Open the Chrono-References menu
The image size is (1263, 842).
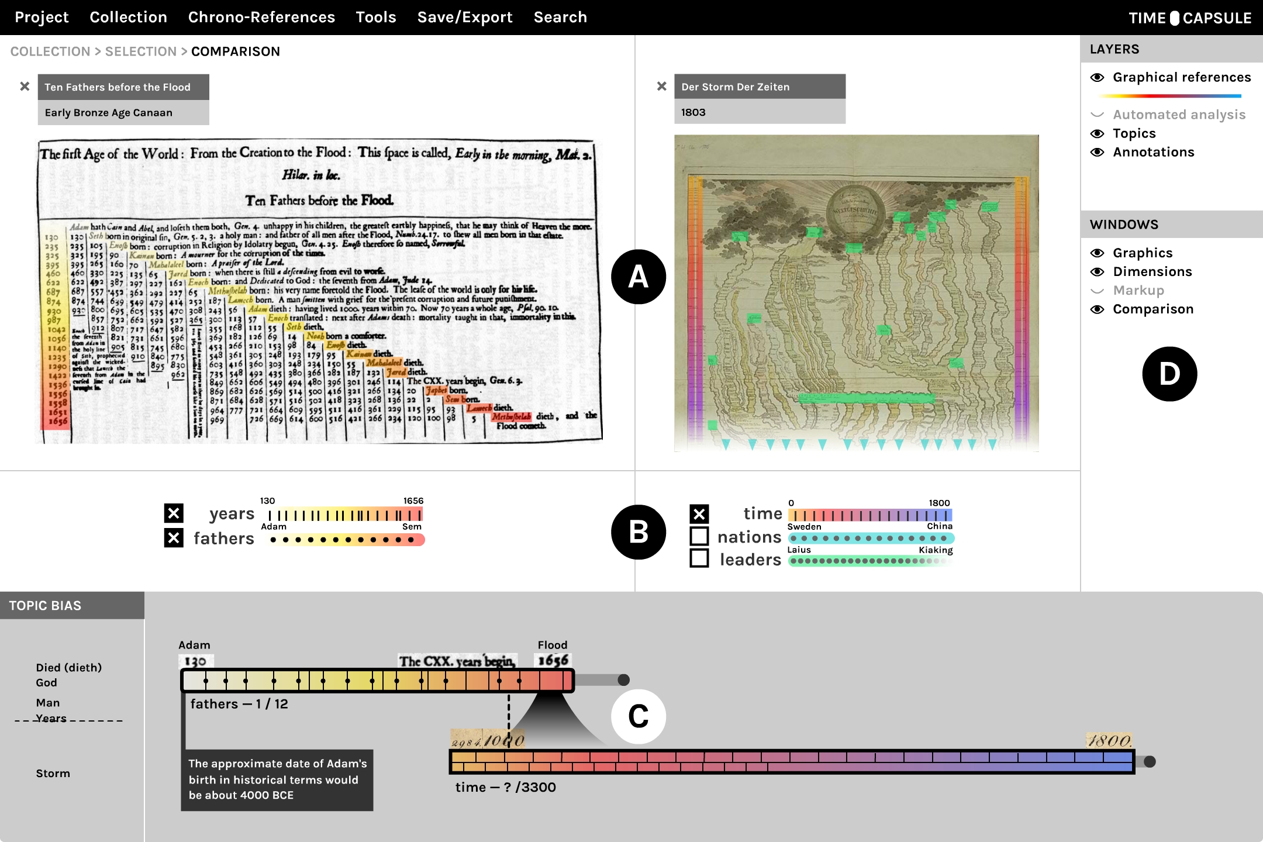pos(261,18)
